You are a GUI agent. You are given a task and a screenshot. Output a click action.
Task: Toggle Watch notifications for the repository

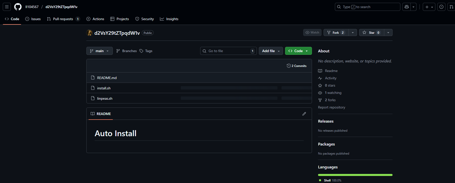click(x=312, y=32)
